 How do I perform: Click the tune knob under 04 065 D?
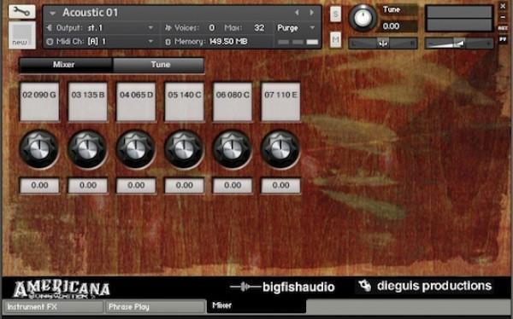[135, 149]
